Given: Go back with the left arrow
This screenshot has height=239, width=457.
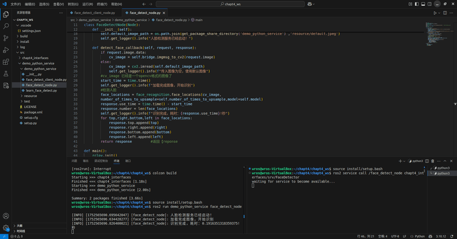Looking at the screenshot, I should (144, 4).
